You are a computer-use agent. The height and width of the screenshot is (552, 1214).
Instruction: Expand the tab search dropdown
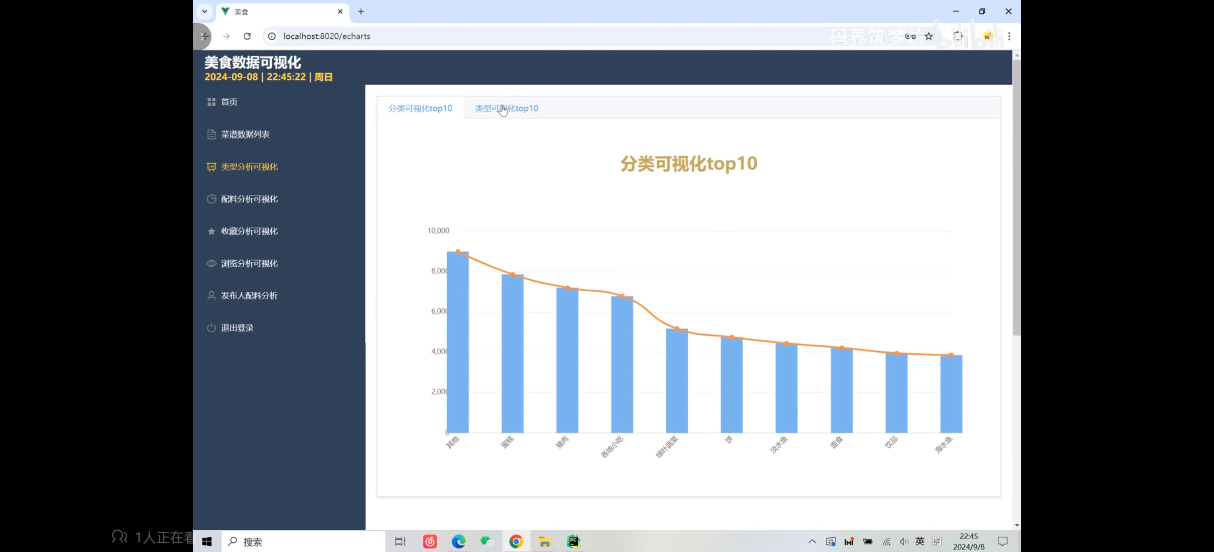tap(205, 11)
